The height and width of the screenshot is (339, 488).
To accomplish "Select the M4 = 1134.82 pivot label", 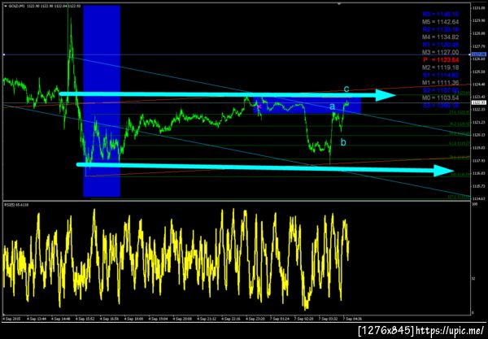I will [440, 37].
